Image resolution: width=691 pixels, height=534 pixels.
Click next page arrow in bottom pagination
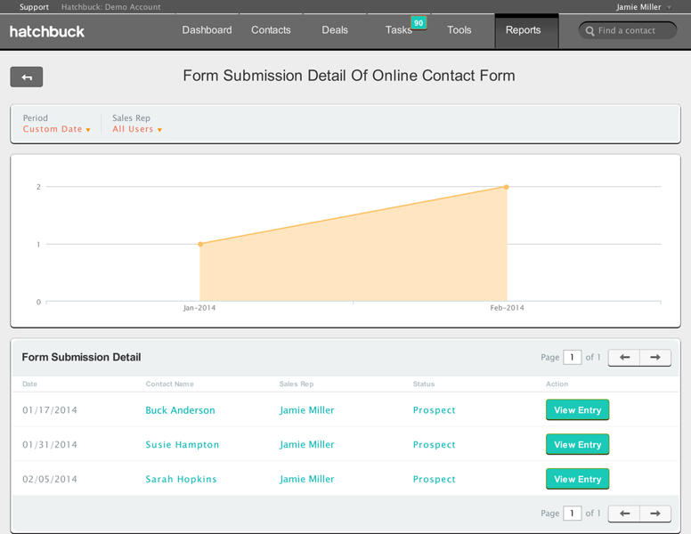(x=655, y=514)
